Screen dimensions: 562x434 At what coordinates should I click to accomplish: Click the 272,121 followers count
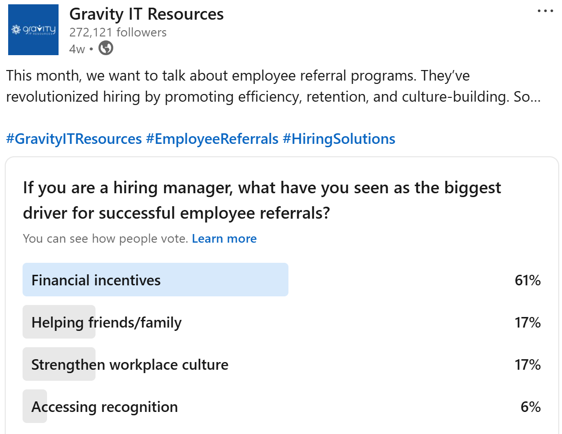118,33
